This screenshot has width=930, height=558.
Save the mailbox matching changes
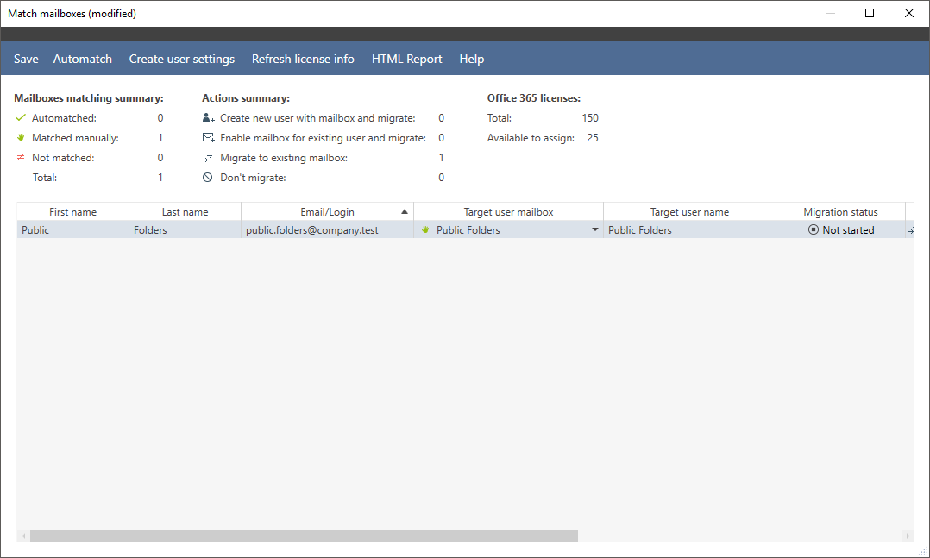click(x=26, y=59)
